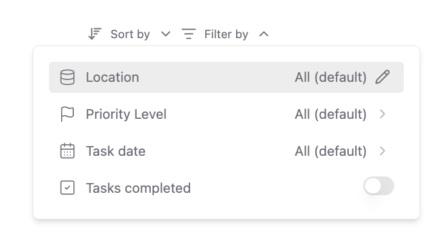This screenshot has height=251, width=448.
Task: Select the Location filter row
Action: (x=226, y=77)
